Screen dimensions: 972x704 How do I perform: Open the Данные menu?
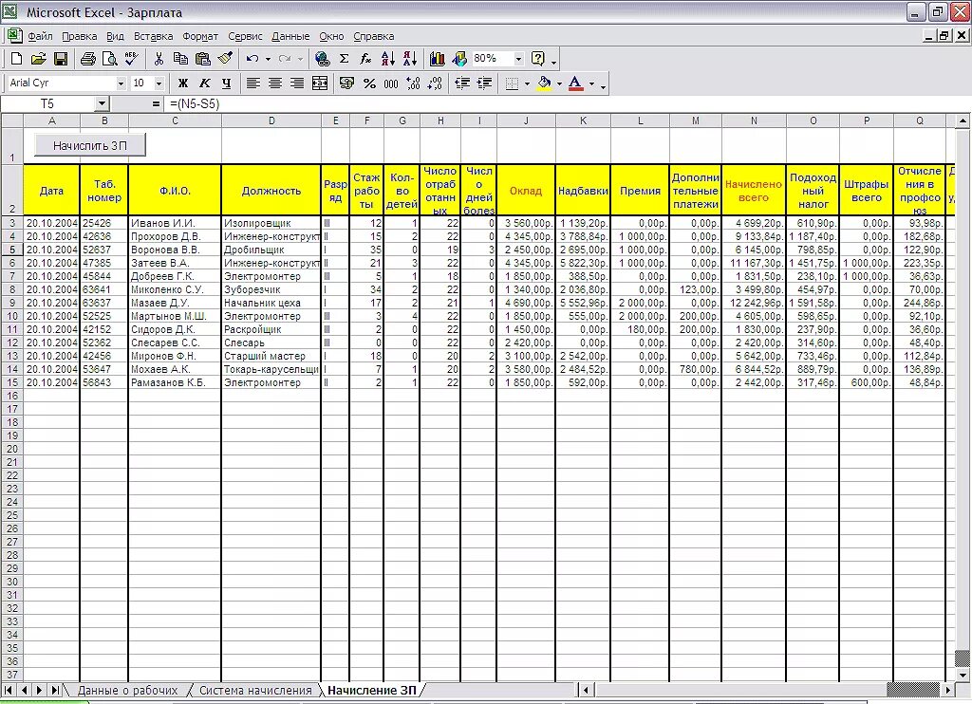tap(290, 37)
